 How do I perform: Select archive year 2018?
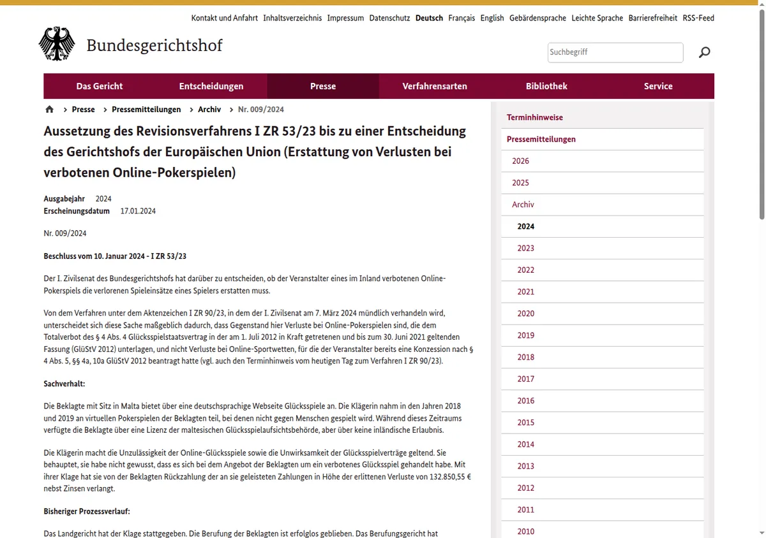click(603, 357)
